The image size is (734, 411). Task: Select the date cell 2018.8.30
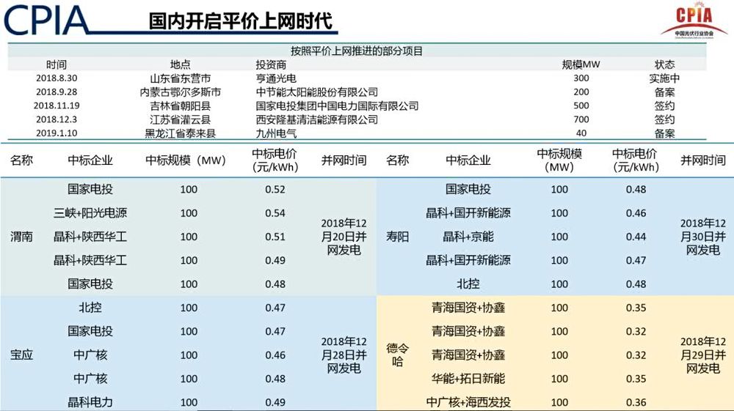point(57,78)
